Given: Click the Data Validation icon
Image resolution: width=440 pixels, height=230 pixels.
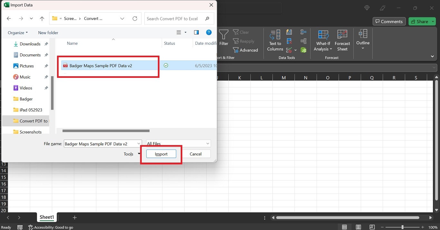Looking at the screenshot, I should pos(289,50).
